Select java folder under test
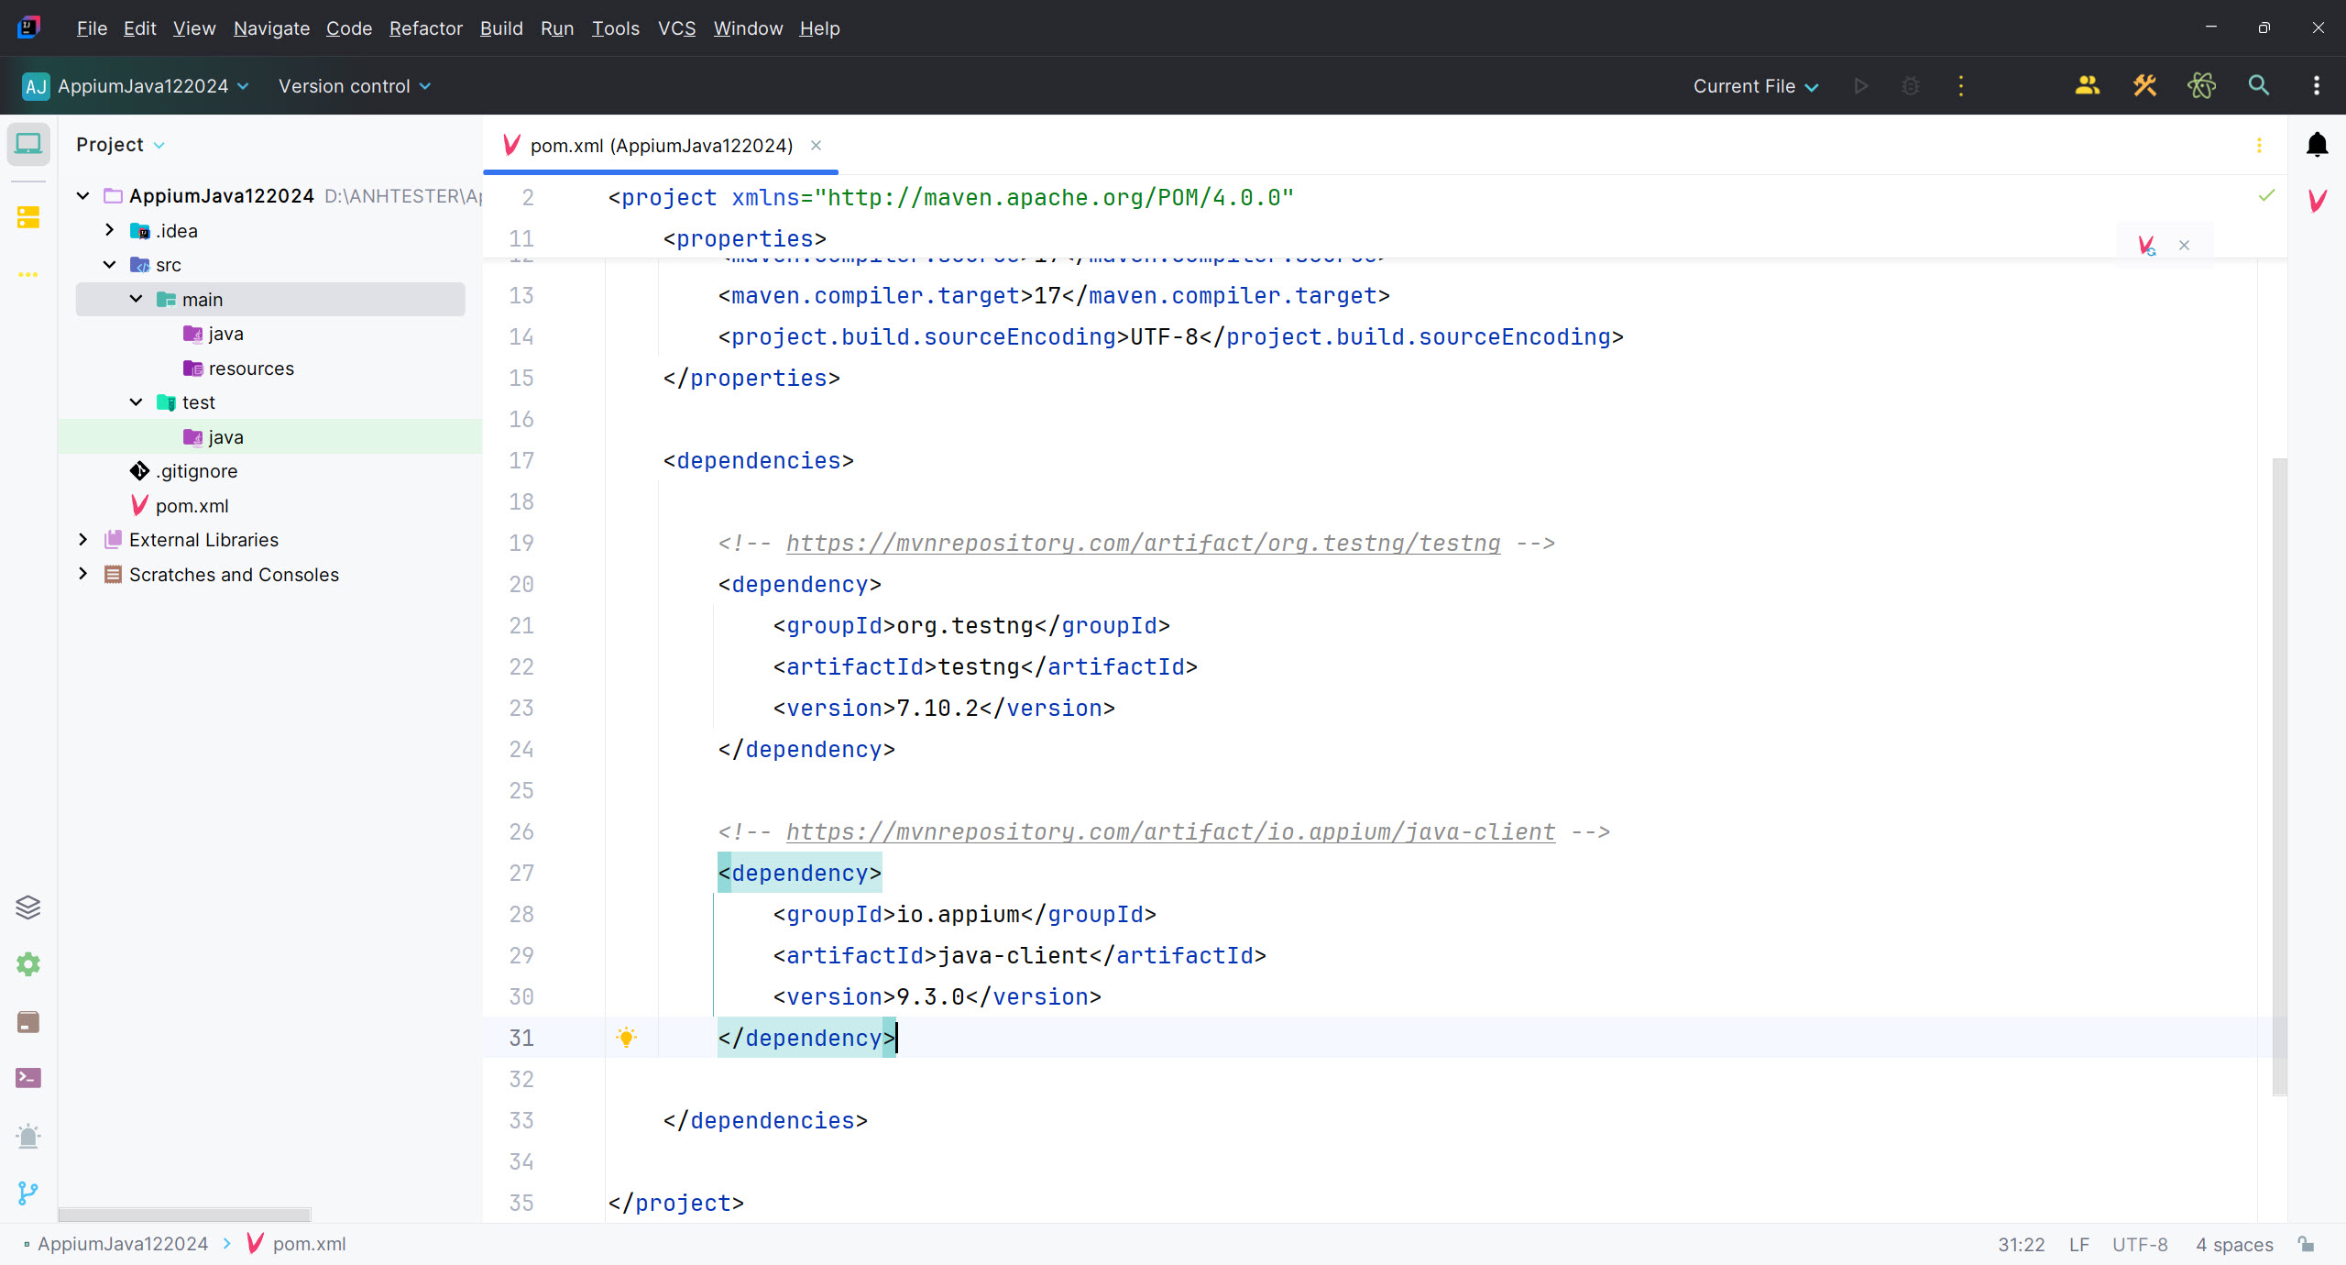Image resolution: width=2346 pixels, height=1265 pixels. (225, 436)
